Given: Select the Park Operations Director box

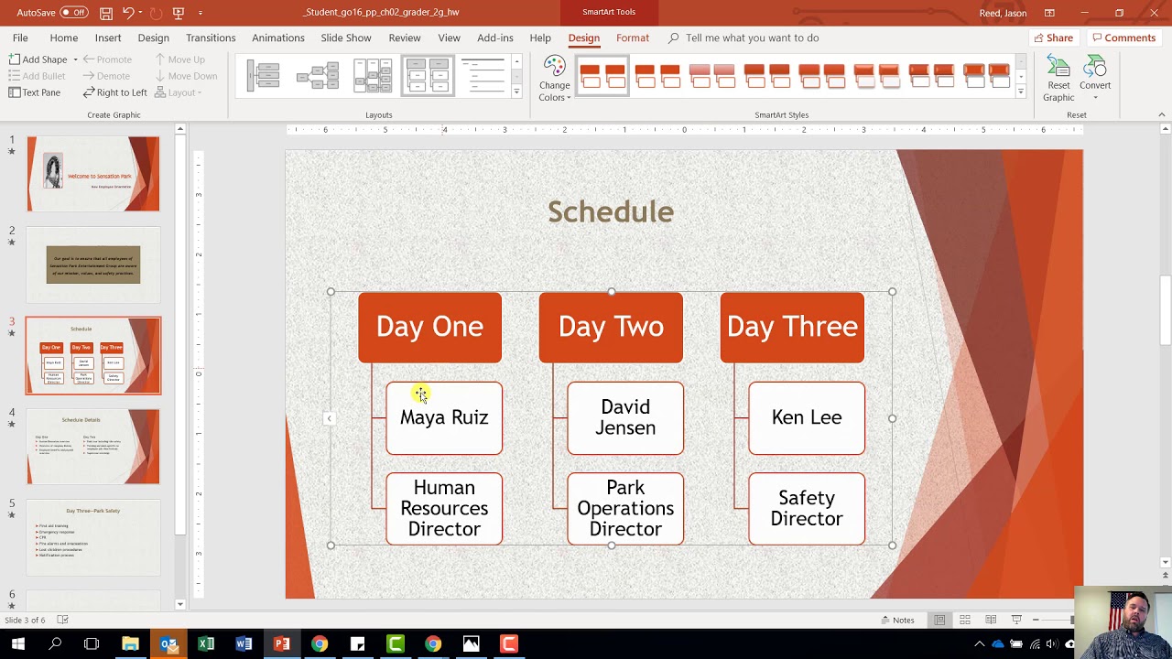Looking at the screenshot, I should [x=625, y=508].
